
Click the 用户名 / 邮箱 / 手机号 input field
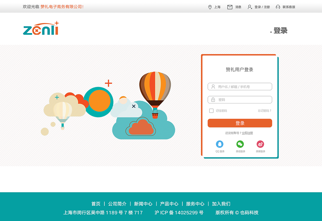[240, 87]
